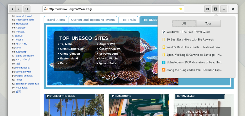Image resolution: width=245 pixels, height=116 pixels.
Task: Switch bookmarks list to Tags
Action: [x=208, y=24]
